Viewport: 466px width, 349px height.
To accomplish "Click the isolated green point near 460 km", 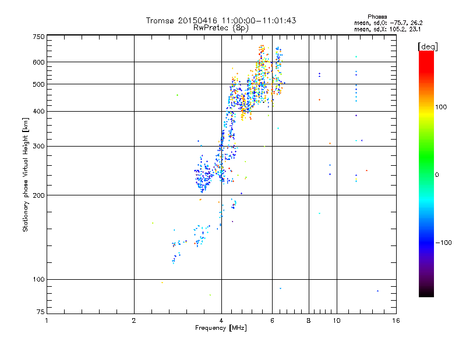I will 178,95.
